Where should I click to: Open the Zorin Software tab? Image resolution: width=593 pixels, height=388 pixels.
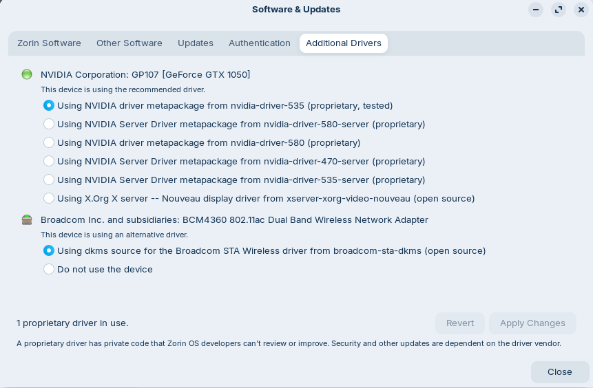pos(49,43)
